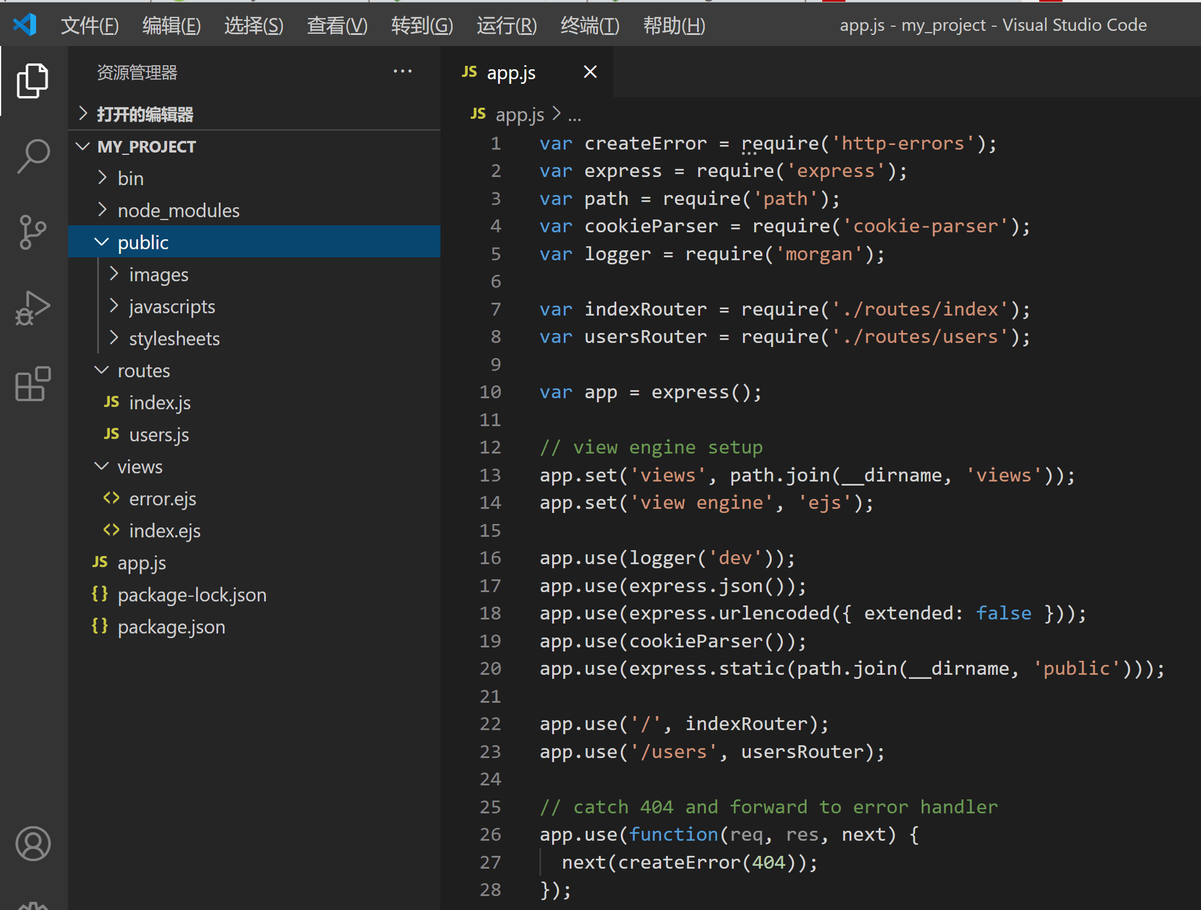1201x910 pixels.
Task: Open the Extensions view icon
Action: 33,384
